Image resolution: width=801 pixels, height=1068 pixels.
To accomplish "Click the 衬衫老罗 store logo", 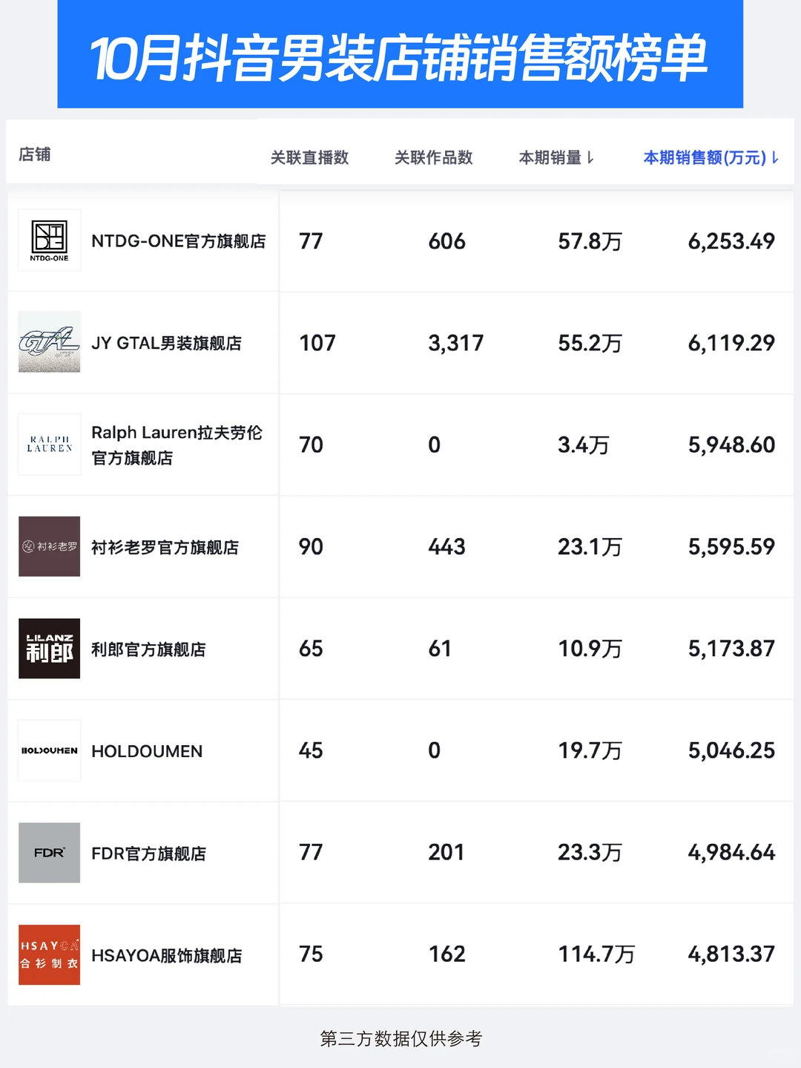I will 49,546.
